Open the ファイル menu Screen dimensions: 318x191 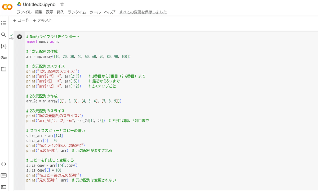(24, 12)
